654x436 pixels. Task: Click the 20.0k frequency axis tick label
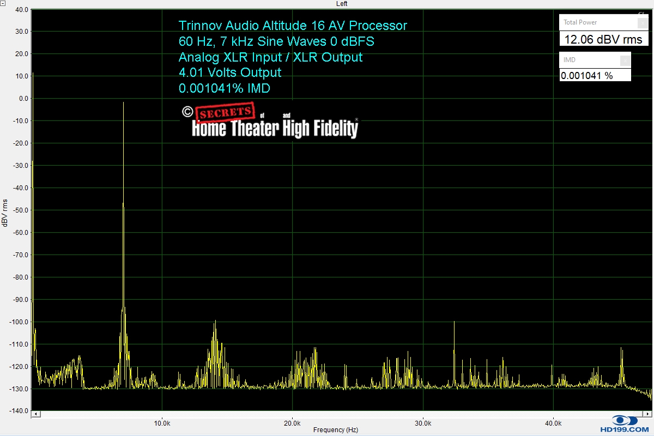[292, 423]
